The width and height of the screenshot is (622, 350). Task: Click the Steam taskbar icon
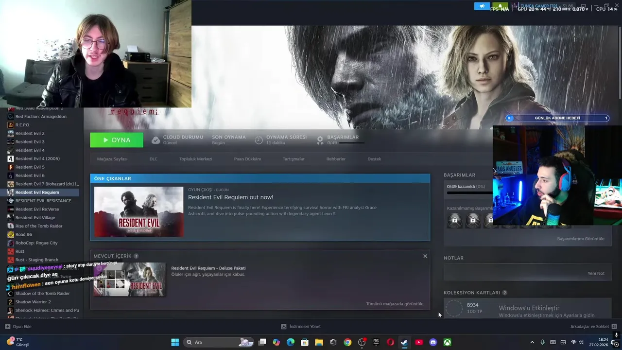(404, 342)
